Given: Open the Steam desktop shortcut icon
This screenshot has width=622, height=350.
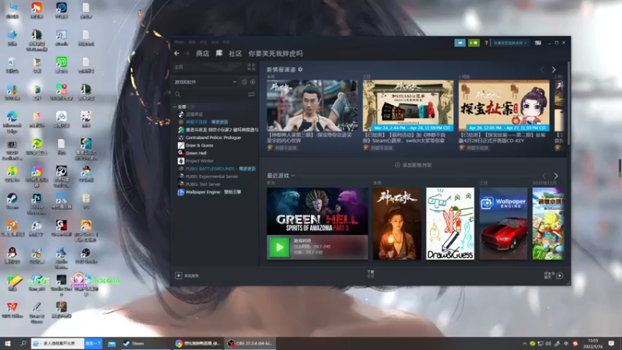Looking at the screenshot, I should tap(12, 201).
